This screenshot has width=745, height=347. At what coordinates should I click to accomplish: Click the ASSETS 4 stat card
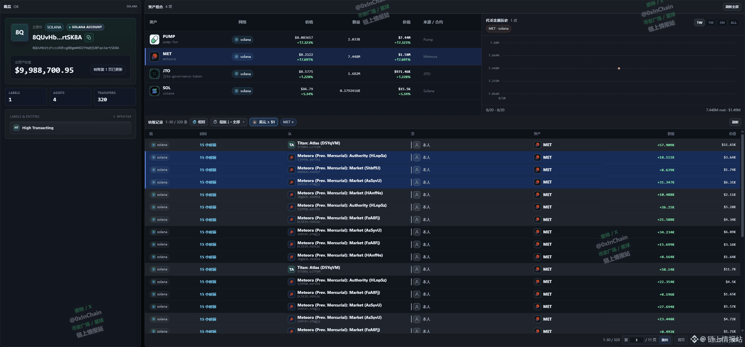tap(71, 97)
